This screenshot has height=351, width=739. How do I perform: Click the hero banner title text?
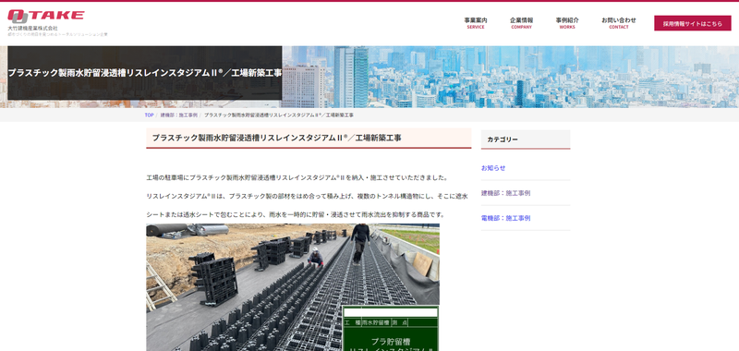point(145,73)
